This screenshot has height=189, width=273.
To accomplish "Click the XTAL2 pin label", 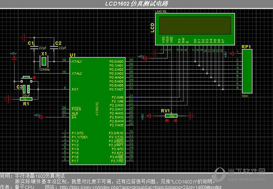I will [x=76, y=73].
